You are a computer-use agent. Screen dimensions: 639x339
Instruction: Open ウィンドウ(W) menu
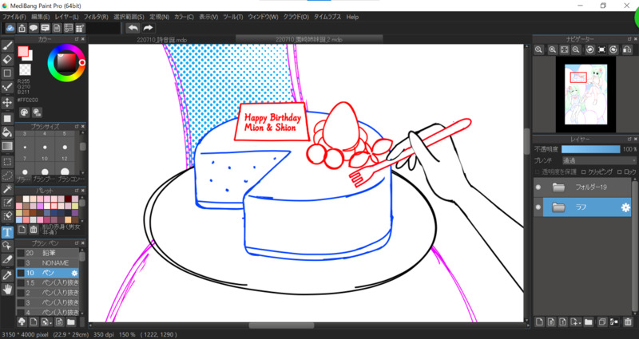point(263,17)
